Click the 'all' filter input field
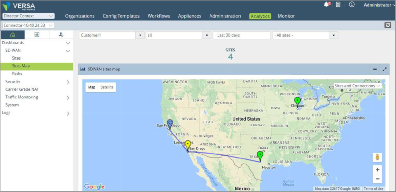The width and height of the screenshot is (396, 192). (x=174, y=35)
